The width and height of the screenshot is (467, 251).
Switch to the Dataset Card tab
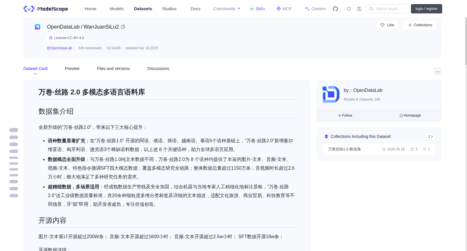[x=35, y=69]
